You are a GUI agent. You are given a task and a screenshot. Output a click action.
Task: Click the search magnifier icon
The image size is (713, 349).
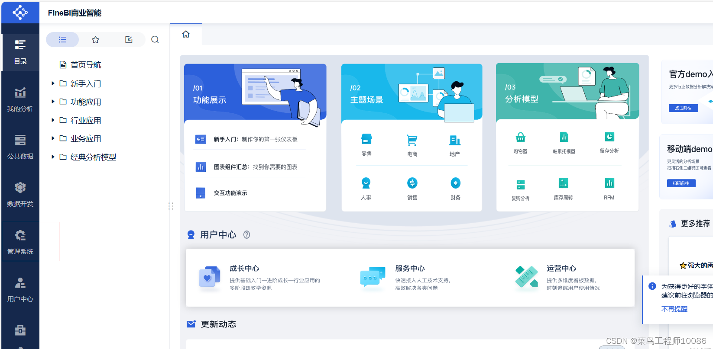click(x=155, y=40)
